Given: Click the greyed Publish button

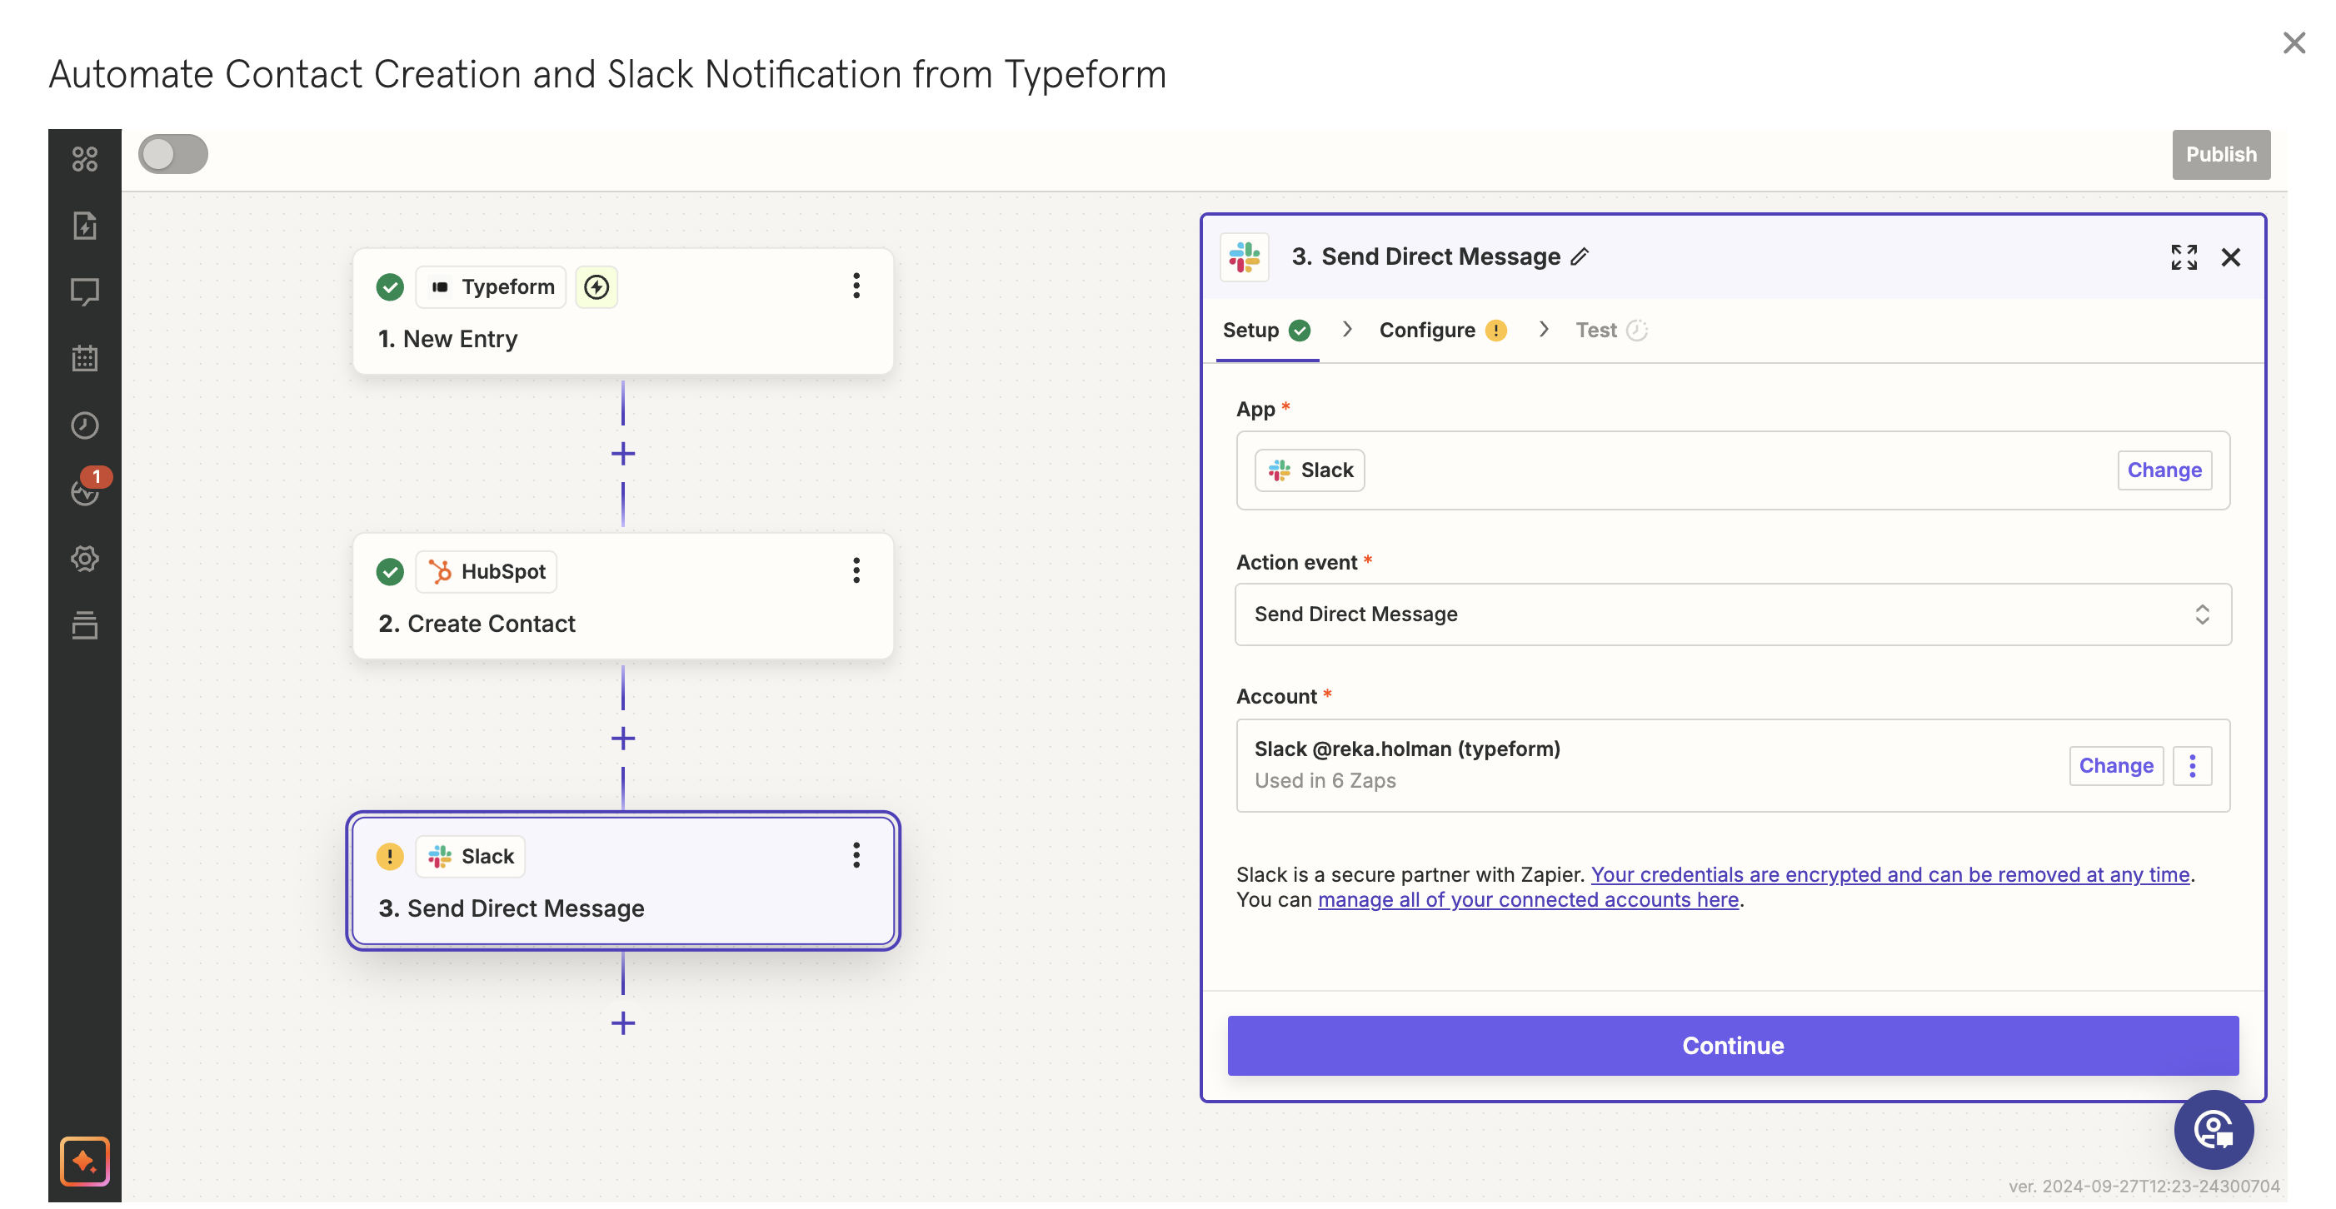Looking at the screenshot, I should pyautogui.click(x=2220, y=154).
